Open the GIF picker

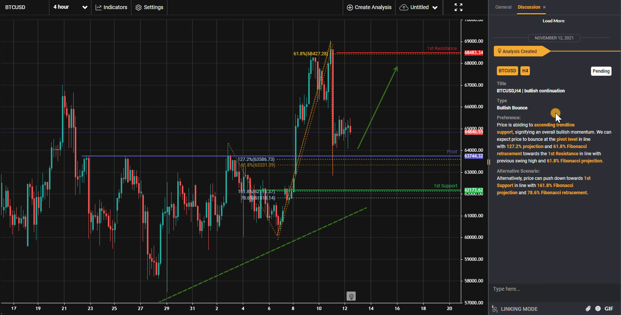[x=609, y=309]
